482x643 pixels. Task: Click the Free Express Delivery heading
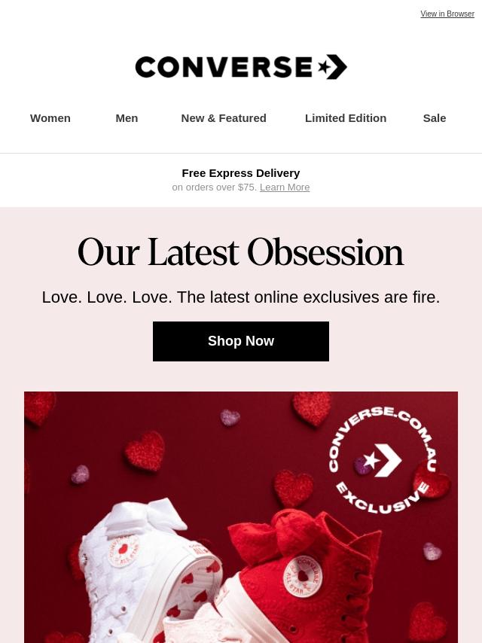(x=241, y=173)
